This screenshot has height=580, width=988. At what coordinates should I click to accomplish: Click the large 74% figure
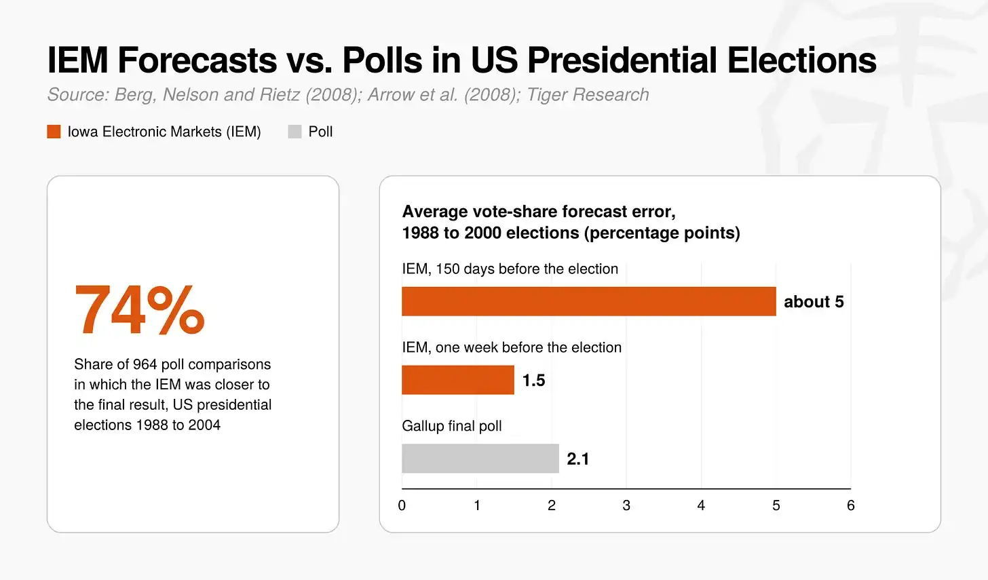click(x=139, y=310)
